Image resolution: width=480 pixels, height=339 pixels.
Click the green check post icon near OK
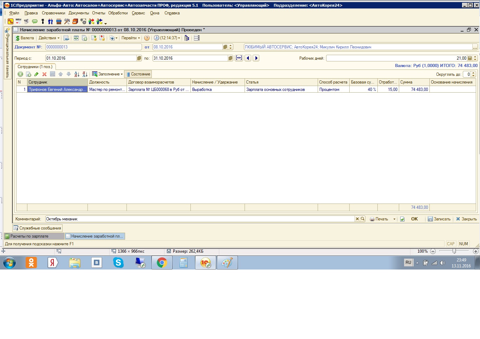point(402,219)
